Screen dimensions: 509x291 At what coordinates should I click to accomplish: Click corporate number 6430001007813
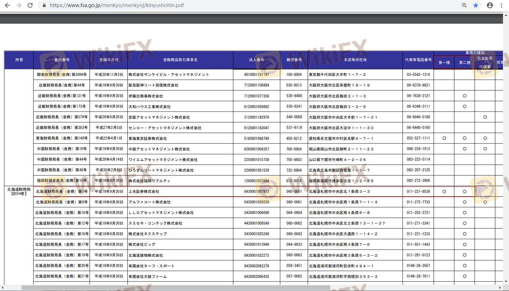point(256,191)
